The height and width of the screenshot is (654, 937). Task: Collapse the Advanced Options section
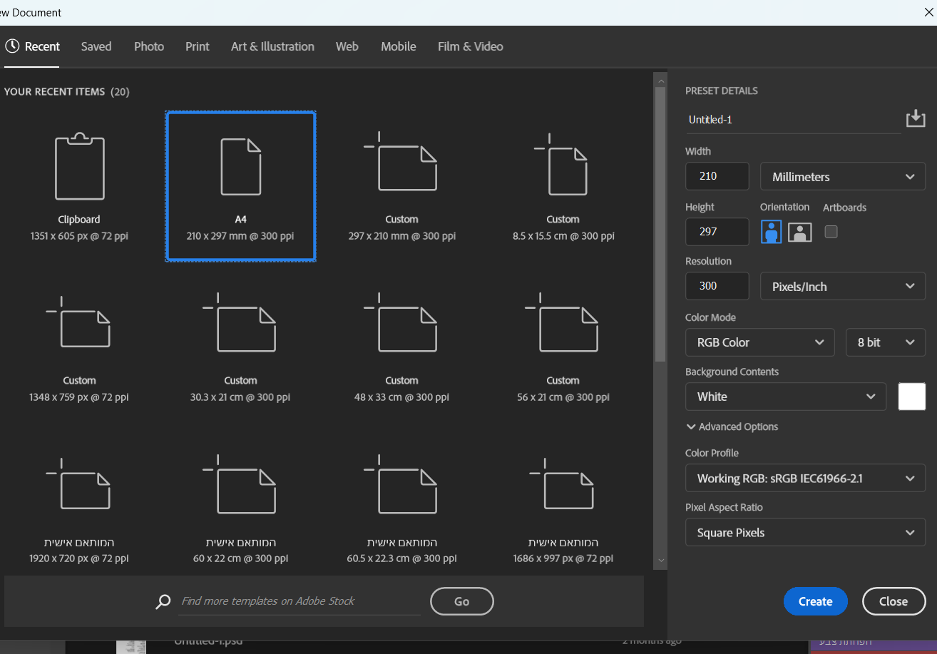tap(732, 426)
